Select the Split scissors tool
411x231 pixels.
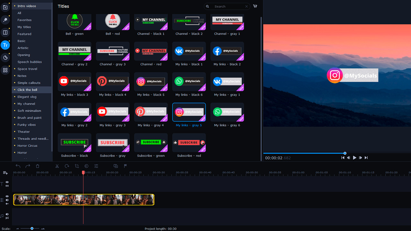click(57, 166)
